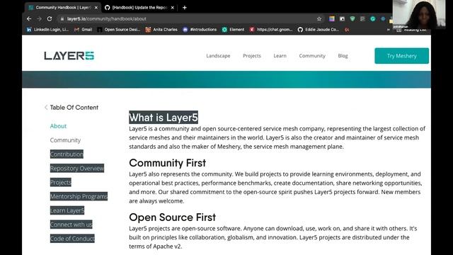Open the Eddie Jaoude Community GitHub bookmark

[x=319, y=30]
